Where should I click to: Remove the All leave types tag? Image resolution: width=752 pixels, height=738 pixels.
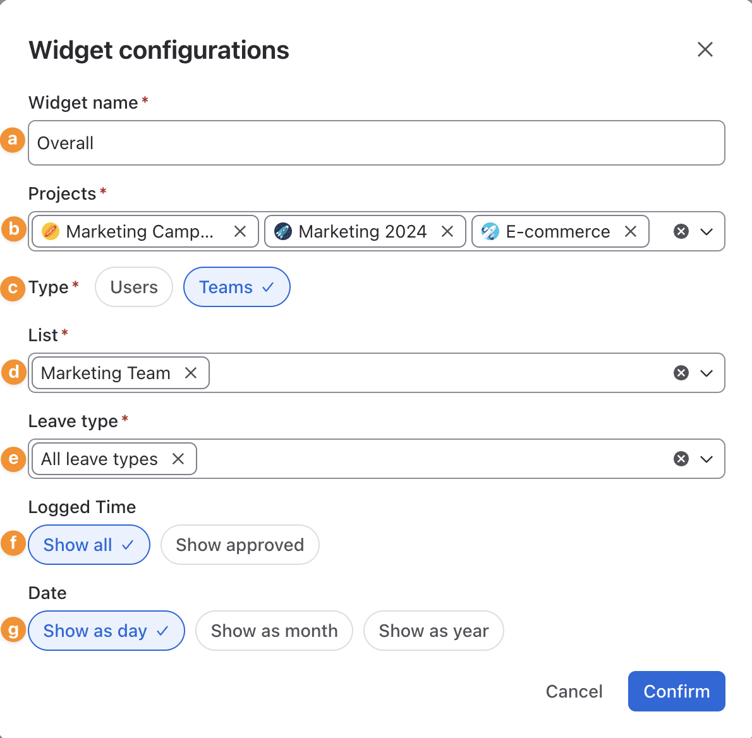(x=178, y=459)
